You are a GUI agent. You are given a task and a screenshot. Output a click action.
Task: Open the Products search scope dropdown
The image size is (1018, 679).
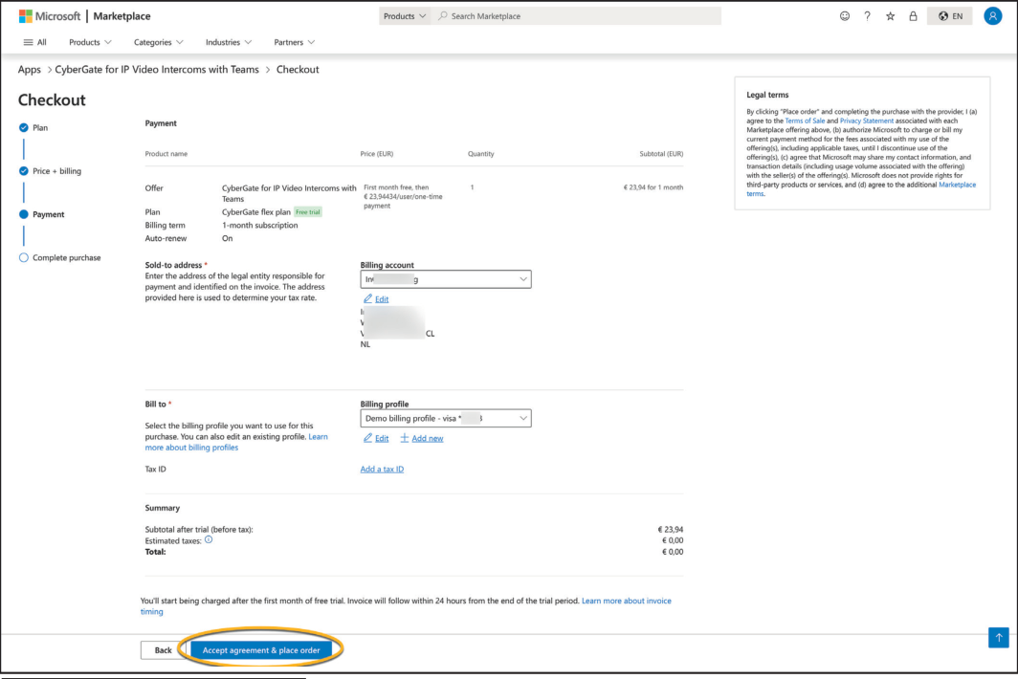[x=404, y=16]
